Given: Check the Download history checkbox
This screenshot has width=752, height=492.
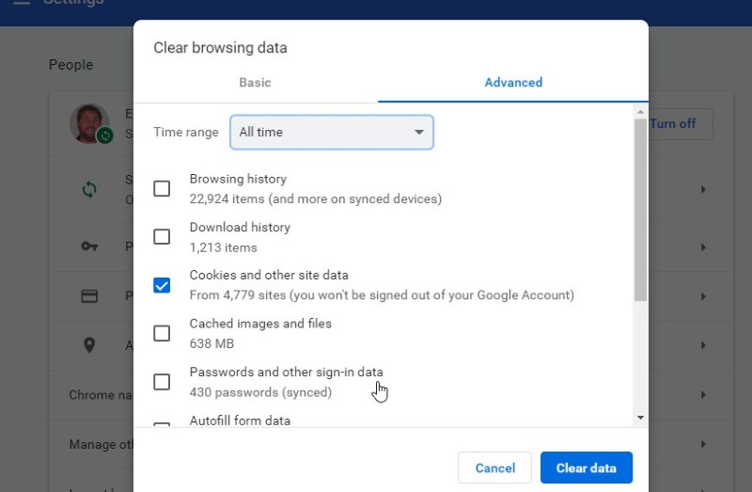Looking at the screenshot, I should [x=162, y=237].
